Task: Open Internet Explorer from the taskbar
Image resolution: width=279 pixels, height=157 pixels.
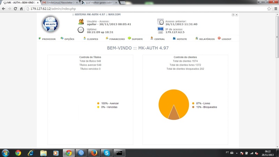Action: click(31, 153)
